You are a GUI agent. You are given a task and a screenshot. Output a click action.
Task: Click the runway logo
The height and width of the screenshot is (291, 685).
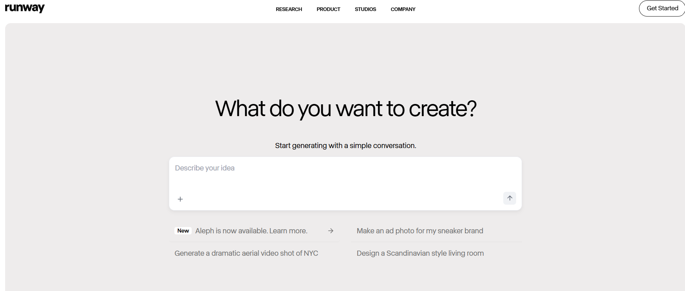[x=25, y=8]
